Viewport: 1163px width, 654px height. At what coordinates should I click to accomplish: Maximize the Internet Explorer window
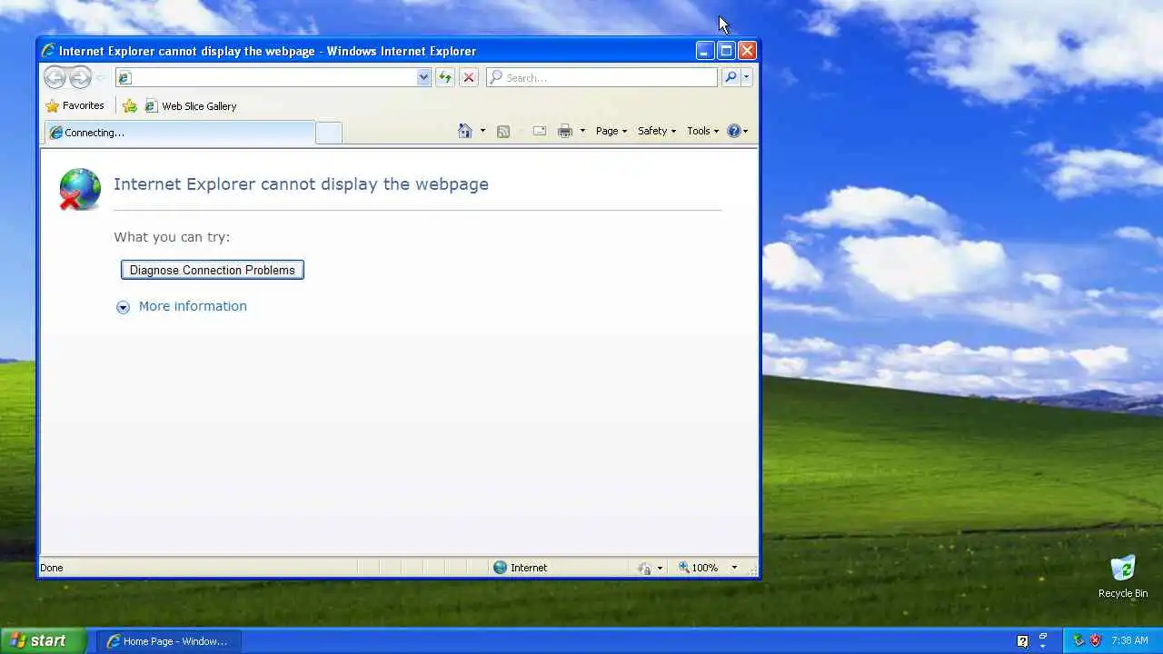click(726, 51)
